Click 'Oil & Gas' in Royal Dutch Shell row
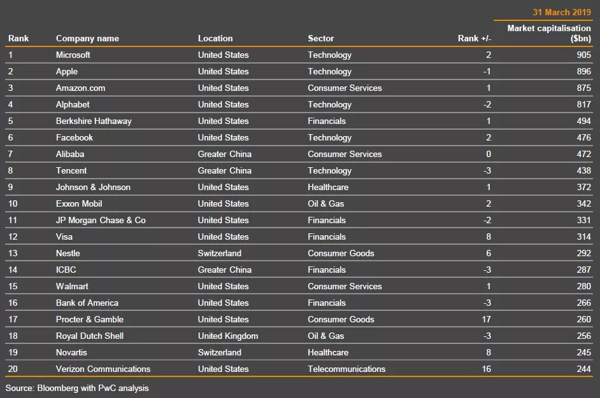The height and width of the screenshot is (398, 600). pyautogui.click(x=325, y=336)
